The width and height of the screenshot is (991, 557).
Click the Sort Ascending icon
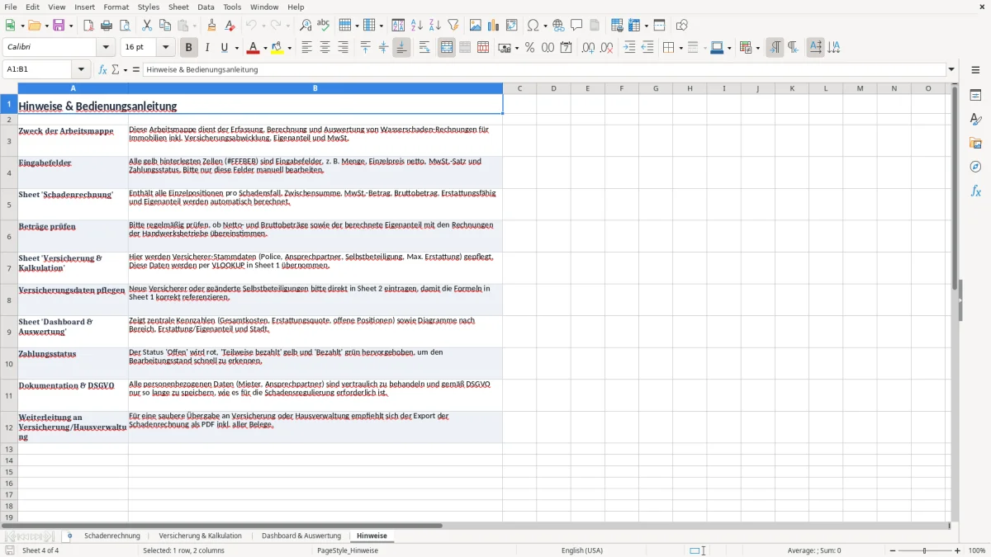point(416,26)
